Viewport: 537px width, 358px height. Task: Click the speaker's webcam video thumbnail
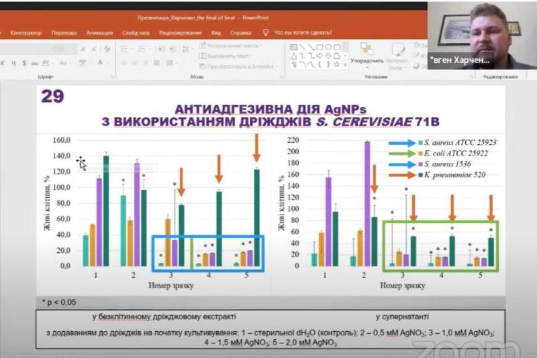pyautogui.click(x=482, y=36)
